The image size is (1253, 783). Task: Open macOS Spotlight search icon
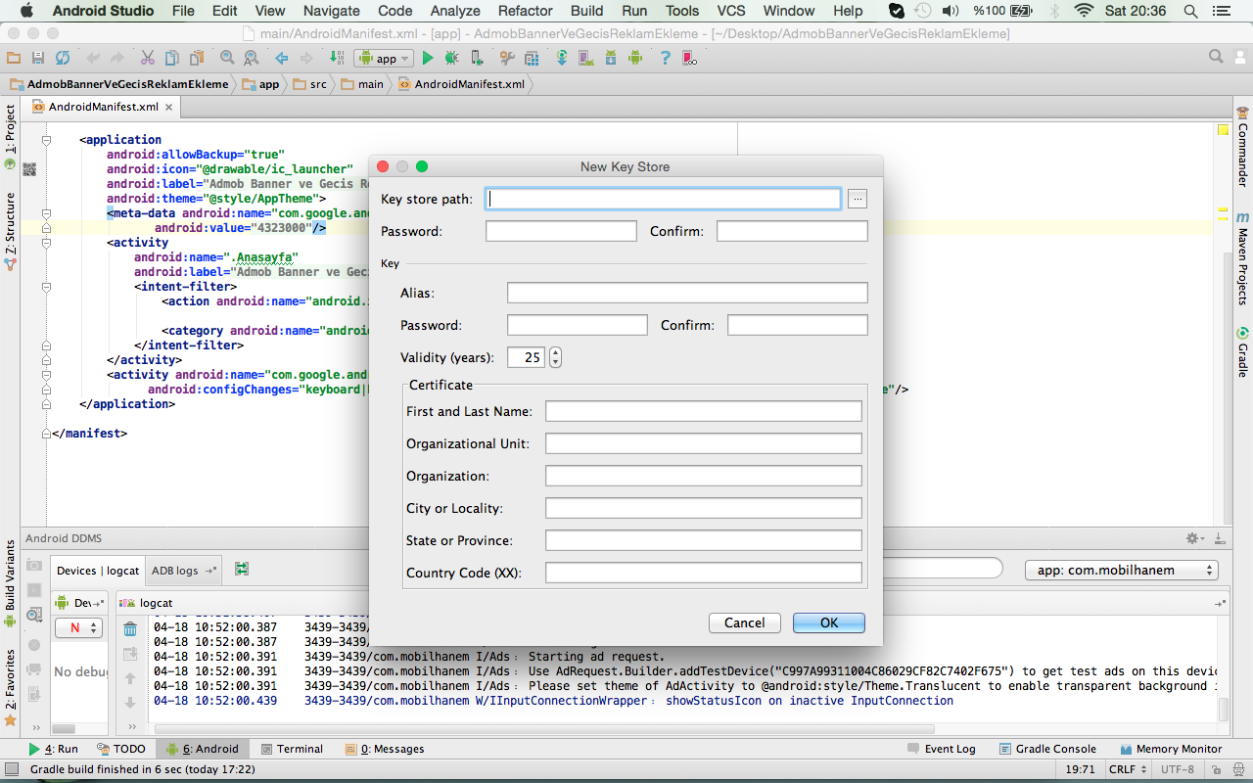1190,11
